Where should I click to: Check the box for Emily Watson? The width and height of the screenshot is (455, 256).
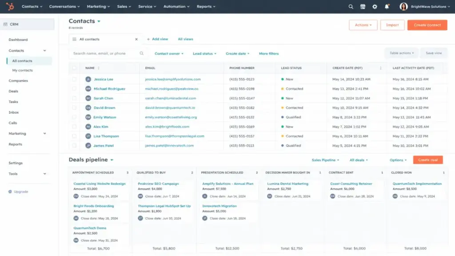(x=74, y=117)
